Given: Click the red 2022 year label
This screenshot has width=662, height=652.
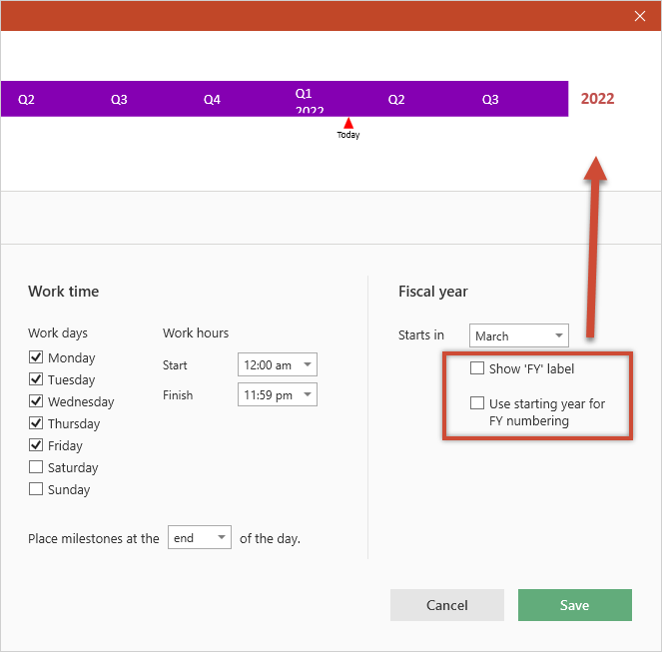Looking at the screenshot, I should click(x=597, y=99).
